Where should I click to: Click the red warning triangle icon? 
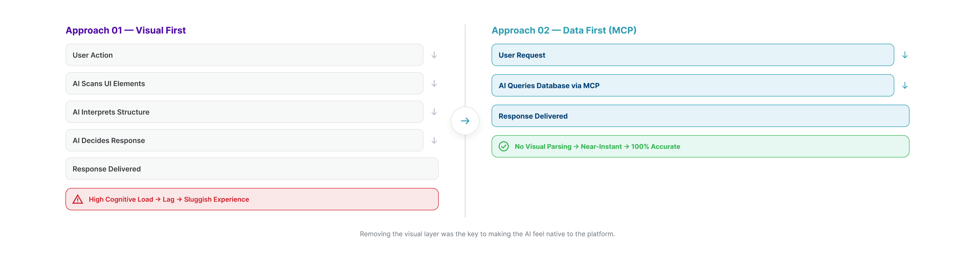point(78,199)
